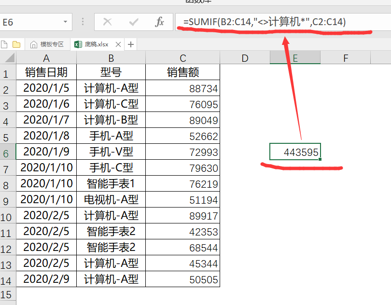The width and height of the screenshot is (391, 305).
Task: Click the 销售日期 header cell
Action: 46,72
